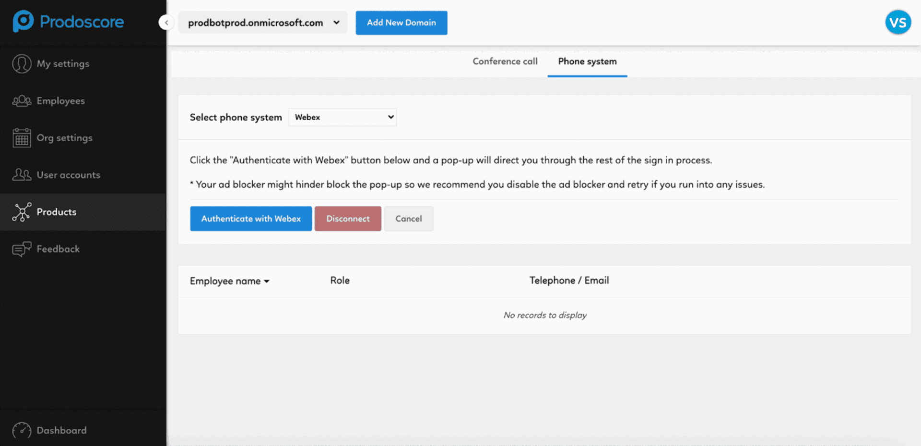Cancel the phone system setup
Screen dimensions: 921x446
(x=408, y=218)
